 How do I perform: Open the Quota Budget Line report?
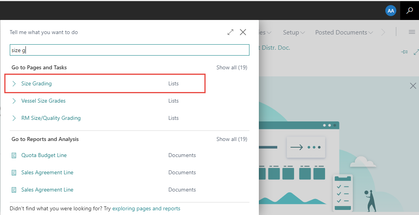[44, 155]
